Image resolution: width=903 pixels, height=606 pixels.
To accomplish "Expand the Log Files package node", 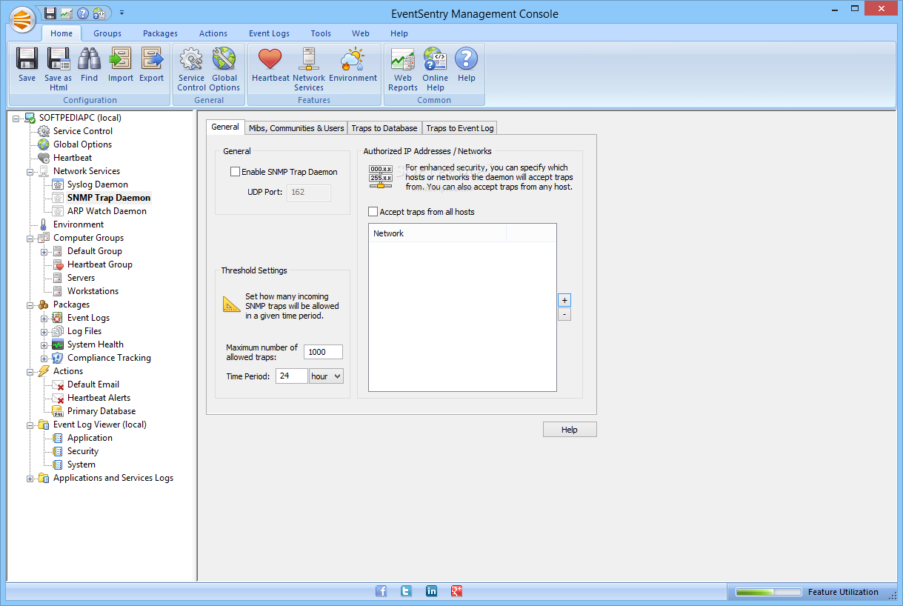I will pyautogui.click(x=44, y=331).
